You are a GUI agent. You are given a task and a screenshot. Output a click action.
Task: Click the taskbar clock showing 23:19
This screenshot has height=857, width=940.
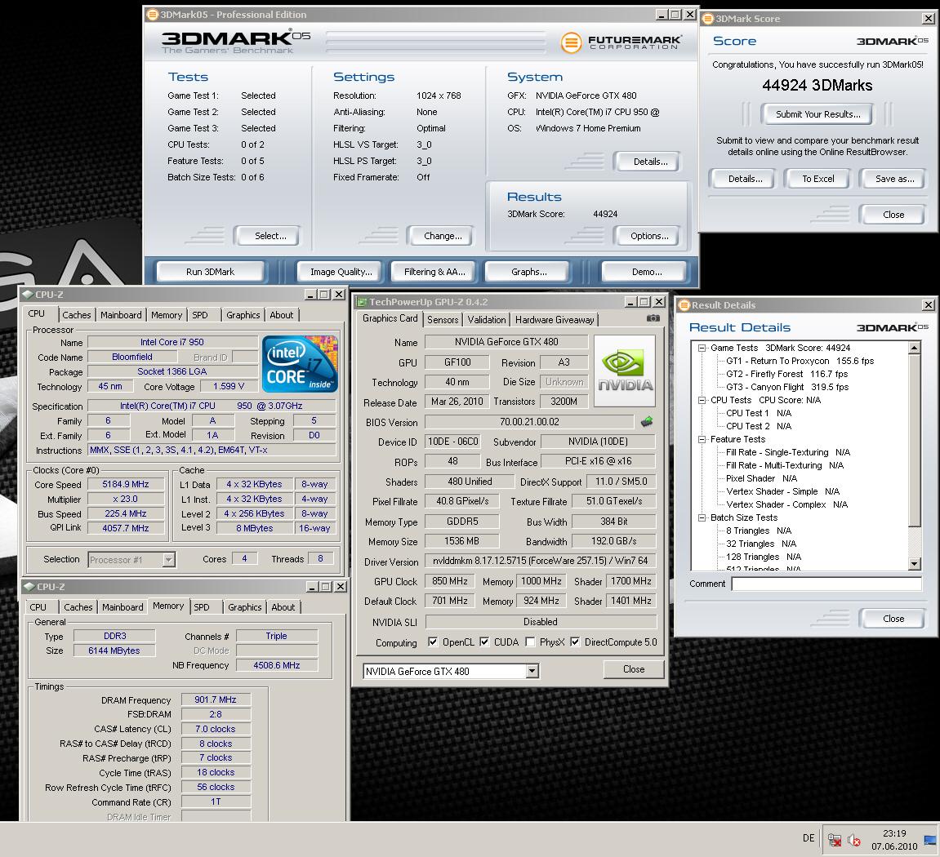pyautogui.click(x=893, y=833)
